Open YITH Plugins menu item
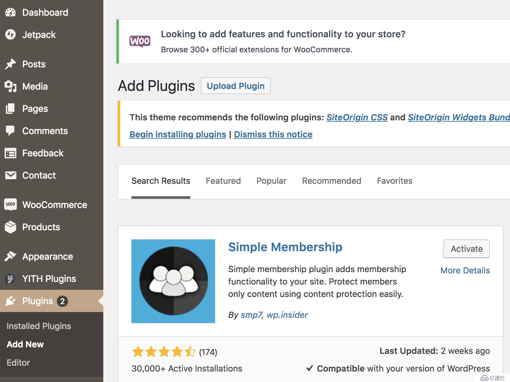The image size is (510, 382). 49,279
